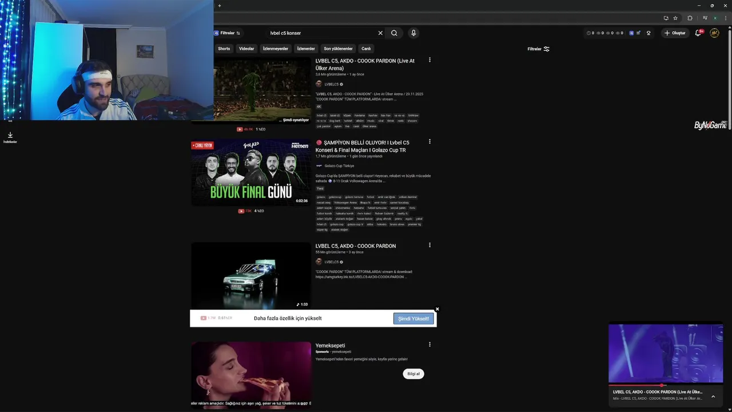The width and height of the screenshot is (732, 412).
Task: Open the BÜYÜK FİNAL GÜNÜ thumbnail
Action: pyautogui.click(x=251, y=172)
